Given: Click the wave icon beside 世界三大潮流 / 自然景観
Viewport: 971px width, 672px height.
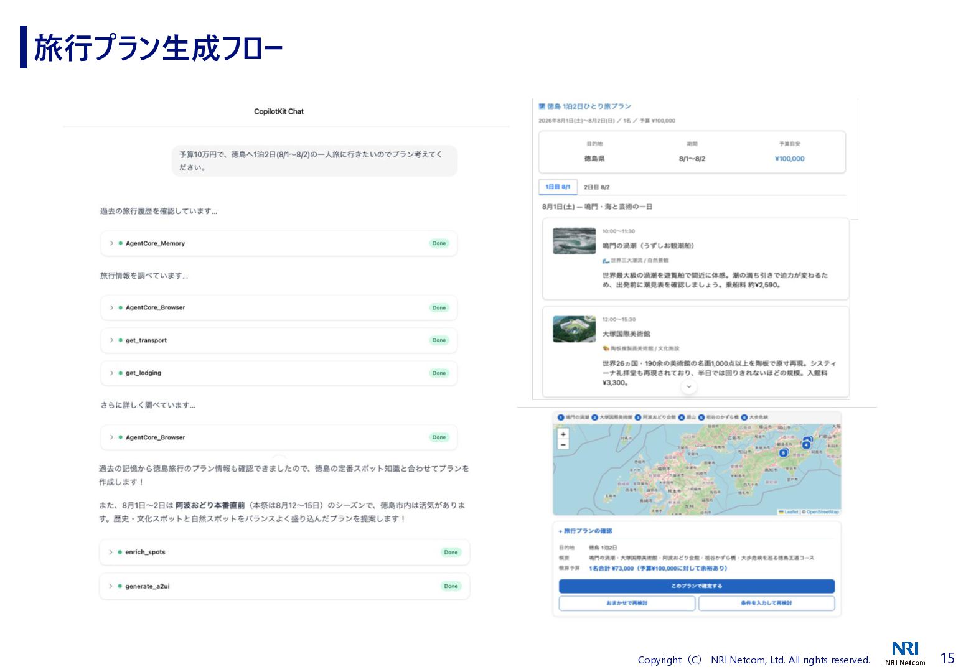Looking at the screenshot, I should [606, 260].
